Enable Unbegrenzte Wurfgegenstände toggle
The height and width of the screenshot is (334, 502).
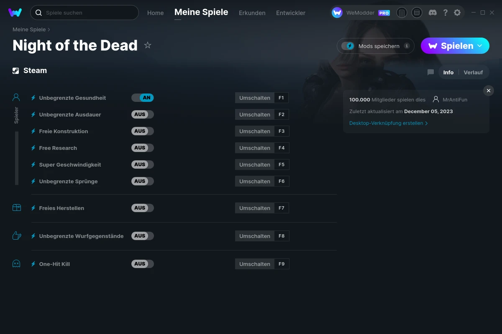click(143, 236)
